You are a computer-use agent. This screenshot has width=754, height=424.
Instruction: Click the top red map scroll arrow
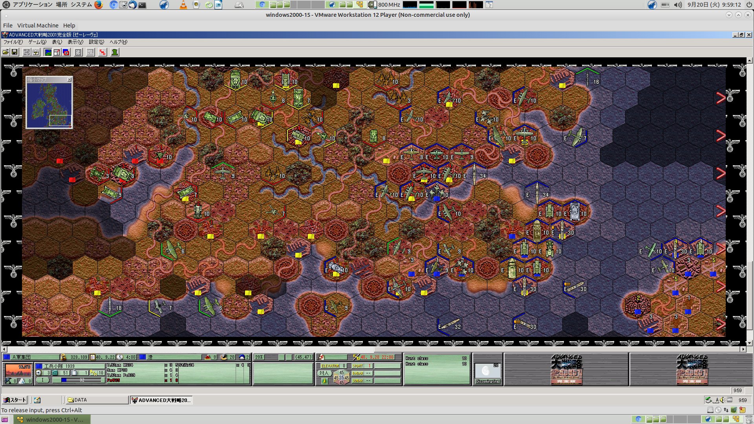[721, 98]
